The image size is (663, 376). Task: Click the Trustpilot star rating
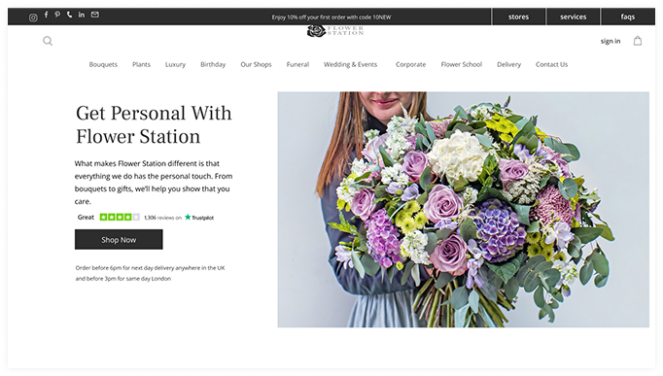pos(120,218)
